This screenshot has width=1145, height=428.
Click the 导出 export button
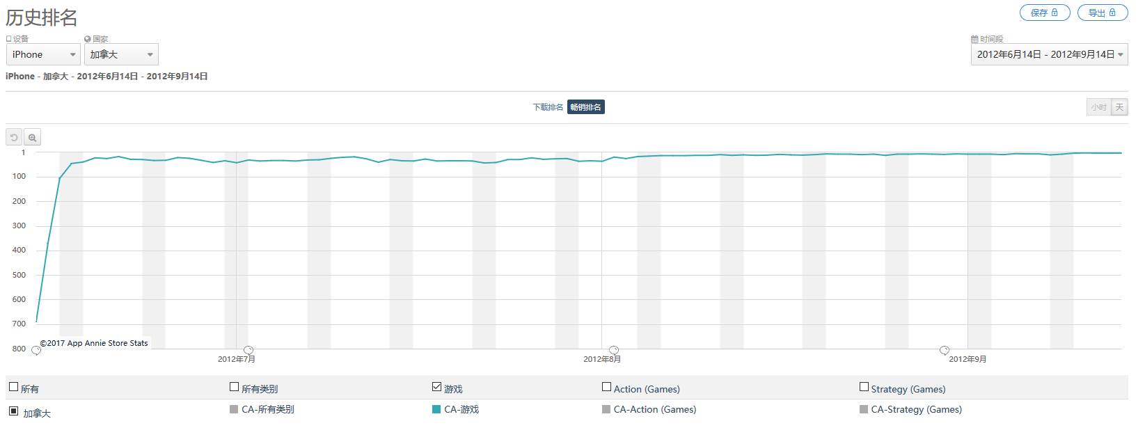[x=1102, y=13]
